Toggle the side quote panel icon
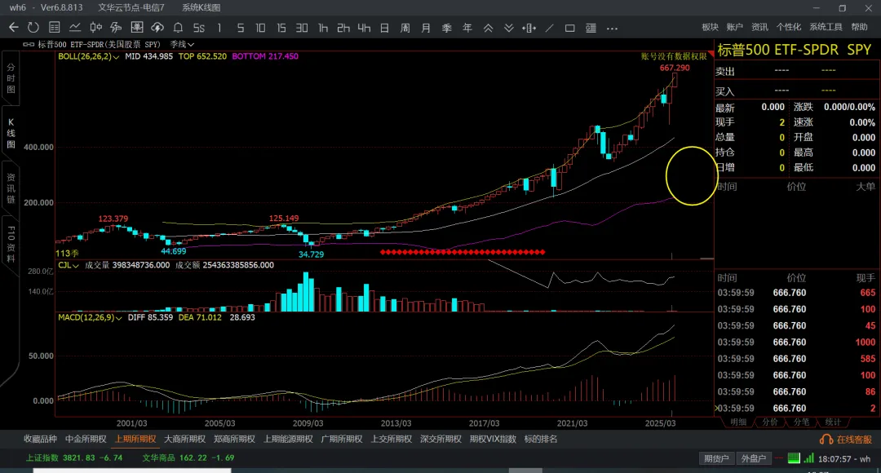The height and width of the screenshot is (473, 881). pyautogui.click(x=591, y=28)
